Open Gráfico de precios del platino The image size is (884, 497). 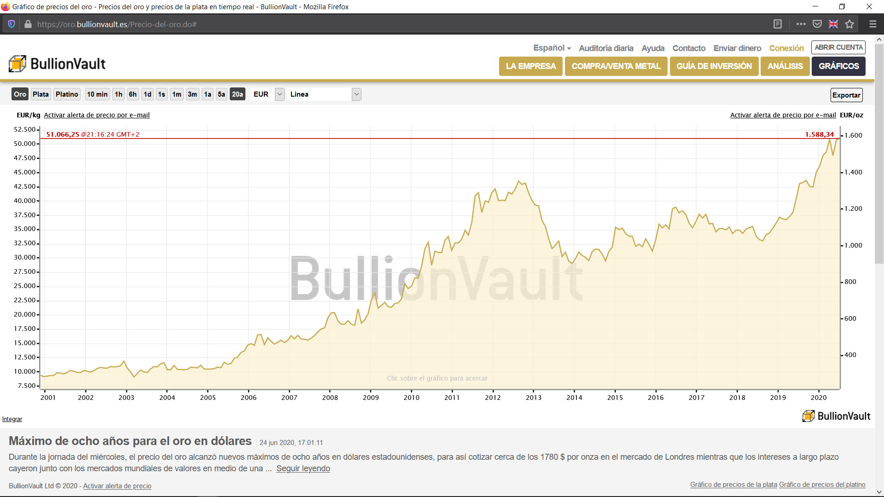[x=822, y=485]
